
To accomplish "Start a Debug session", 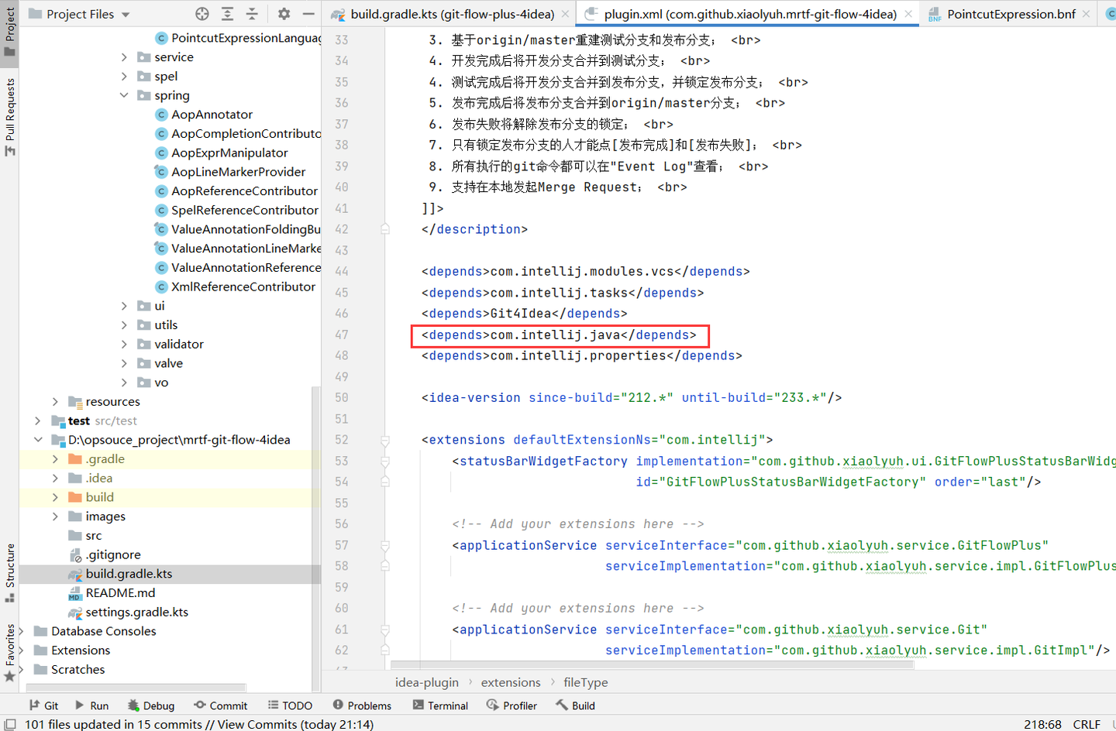I will [150, 705].
